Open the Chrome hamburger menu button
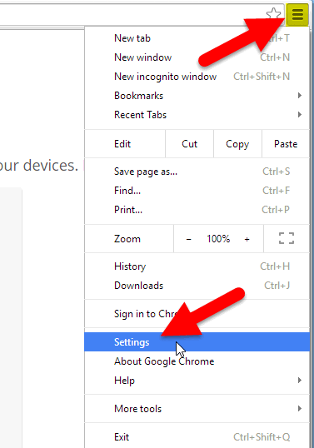 point(297,14)
